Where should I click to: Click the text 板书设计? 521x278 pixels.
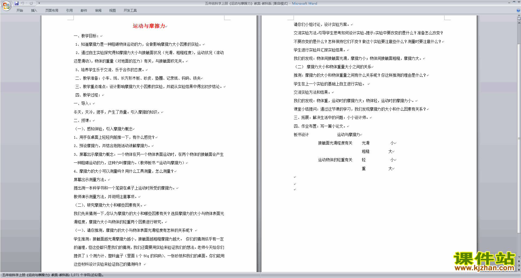(301, 135)
